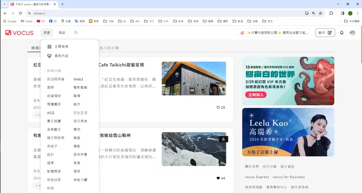This screenshot has width=362, height=193.
Task: Open the Chrome zoom magnifier icon
Action: (x=314, y=13)
